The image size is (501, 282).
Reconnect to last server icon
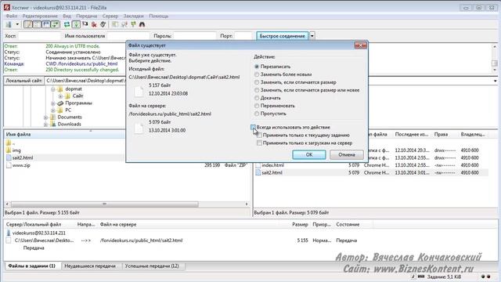[103, 24]
